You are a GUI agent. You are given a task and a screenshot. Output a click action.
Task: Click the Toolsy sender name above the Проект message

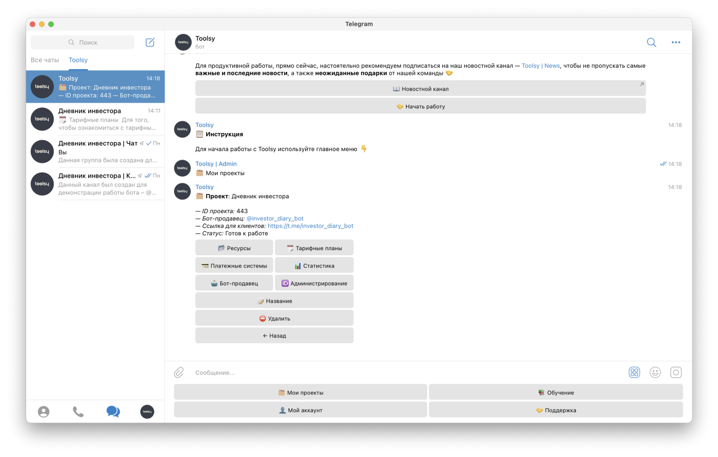click(204, 187)
